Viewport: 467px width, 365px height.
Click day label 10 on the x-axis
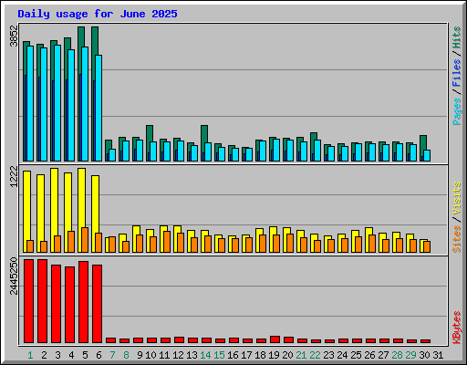pyautogui.click(x=150, y=355)
